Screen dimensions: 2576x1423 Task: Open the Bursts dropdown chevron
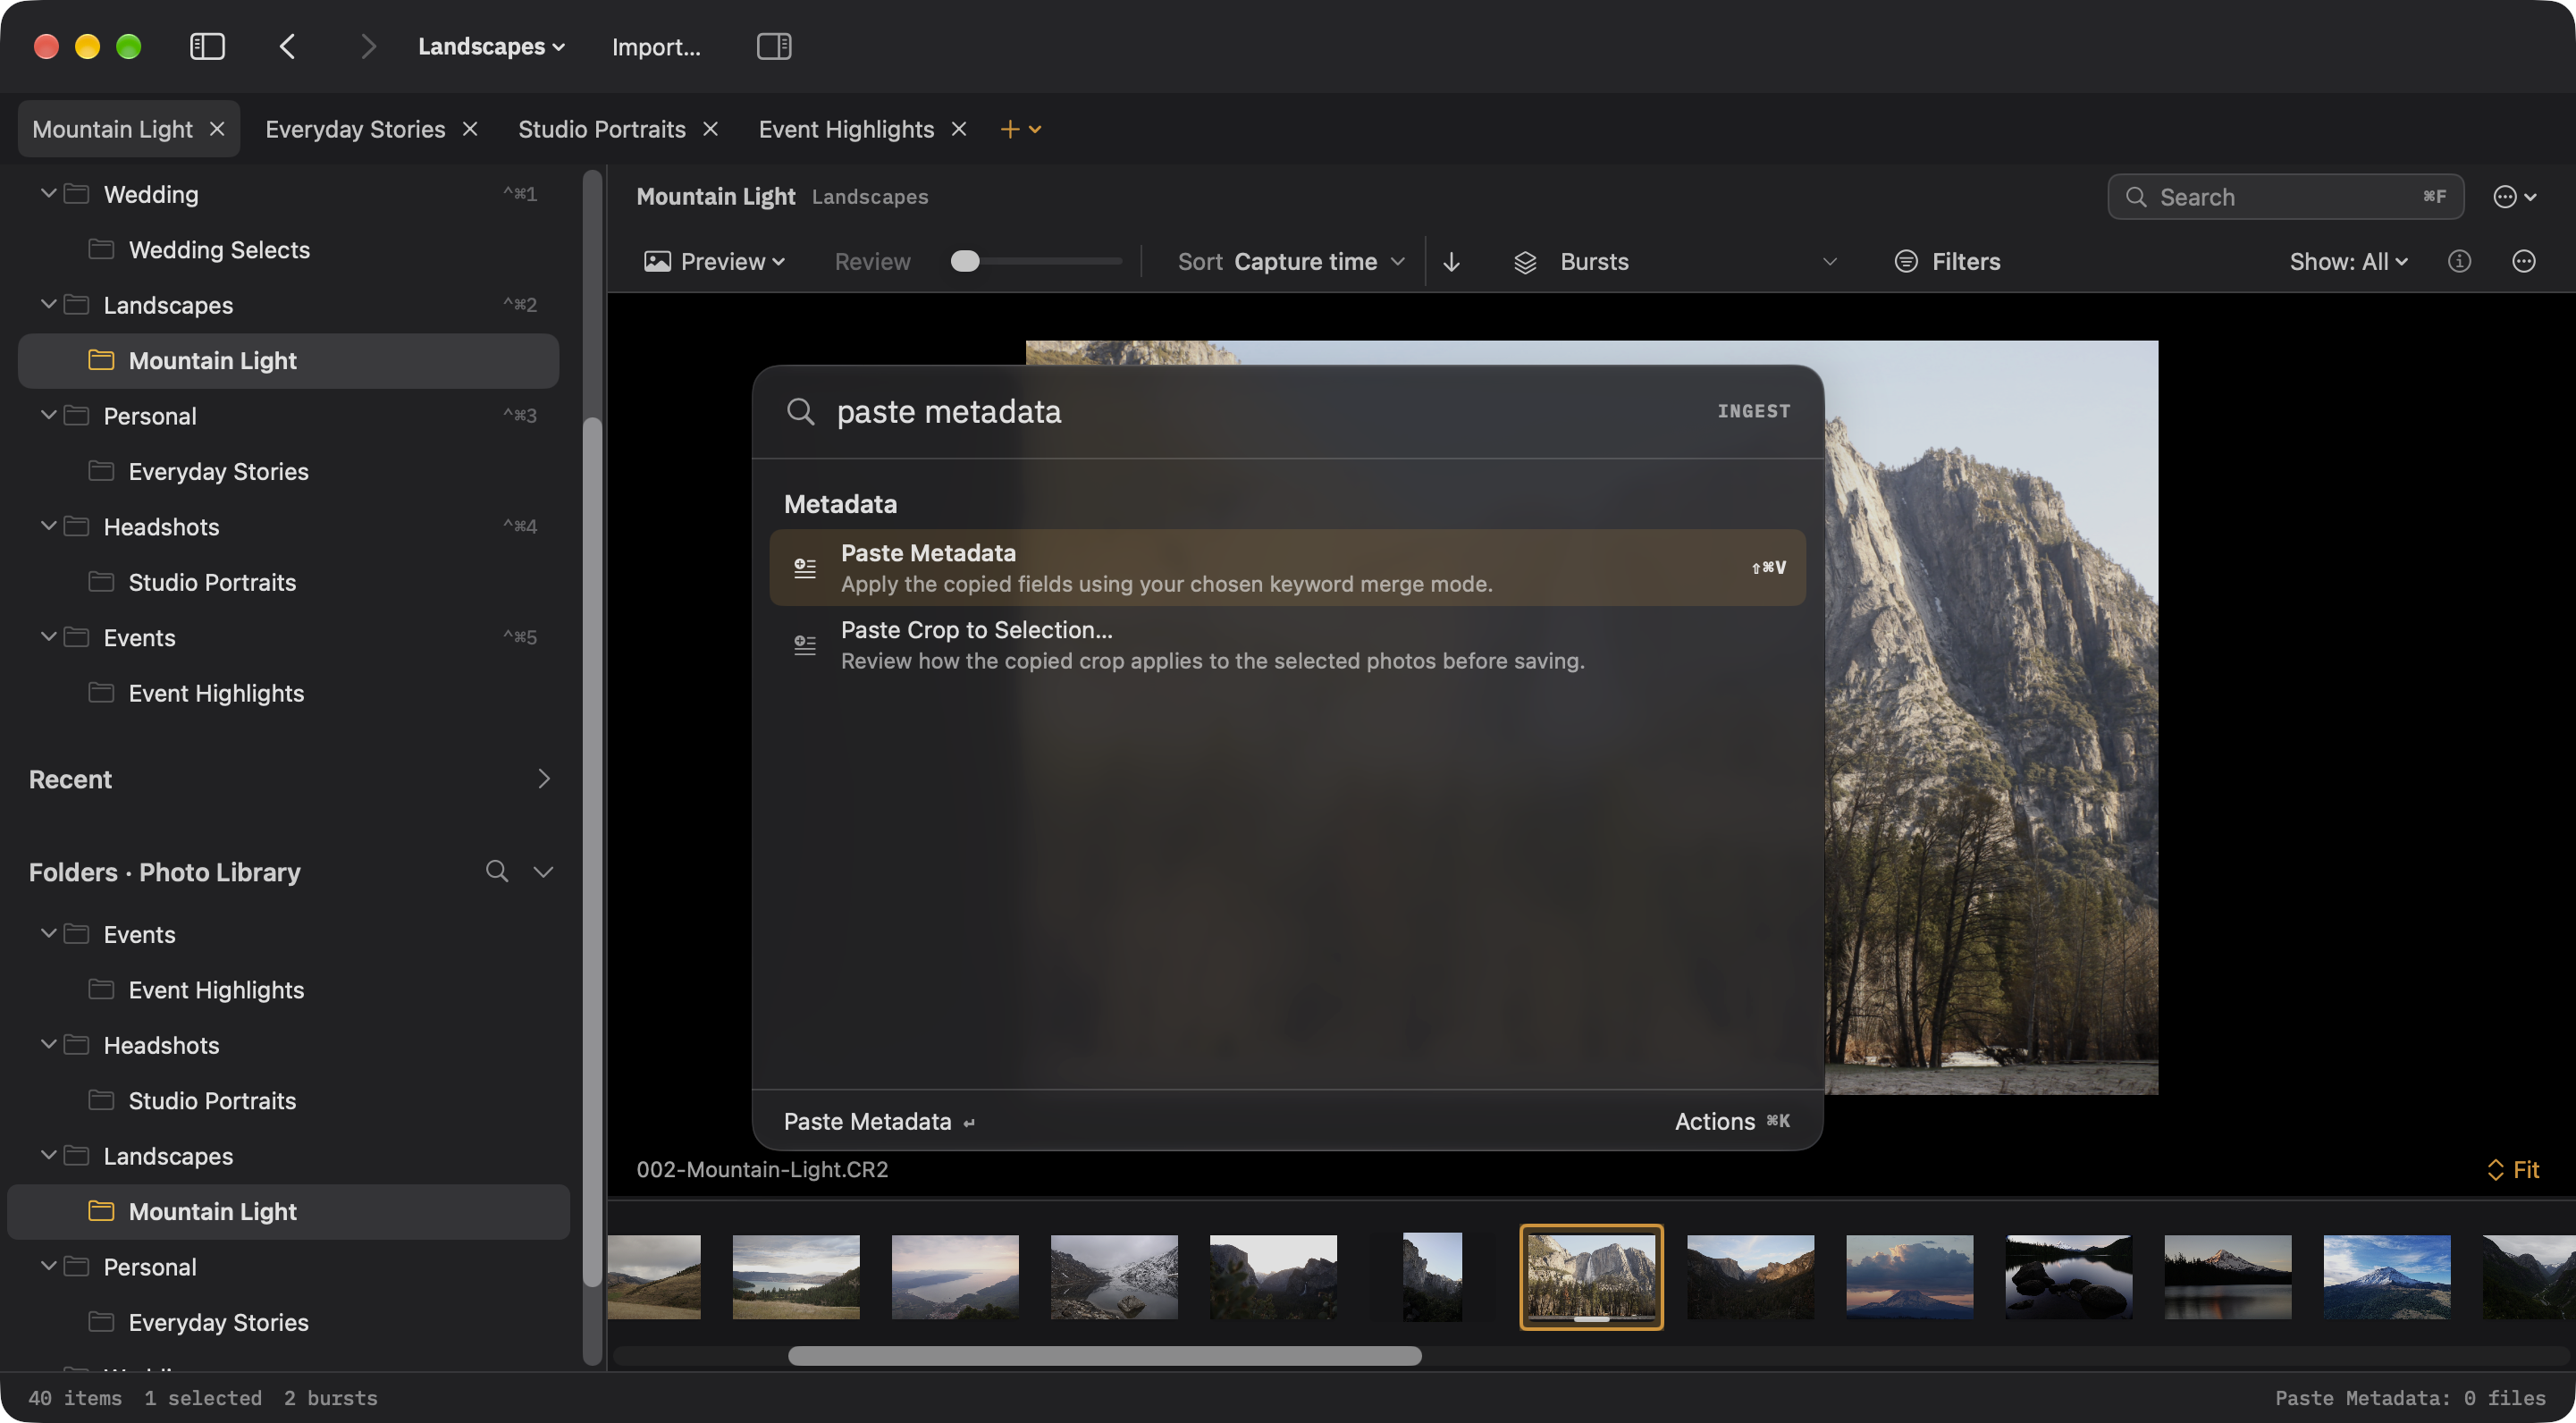1829,262
